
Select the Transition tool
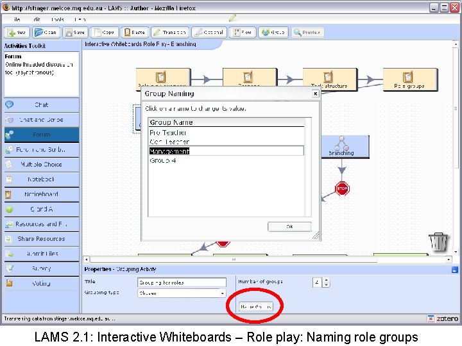pyautogui.click(x=170, y=33)
